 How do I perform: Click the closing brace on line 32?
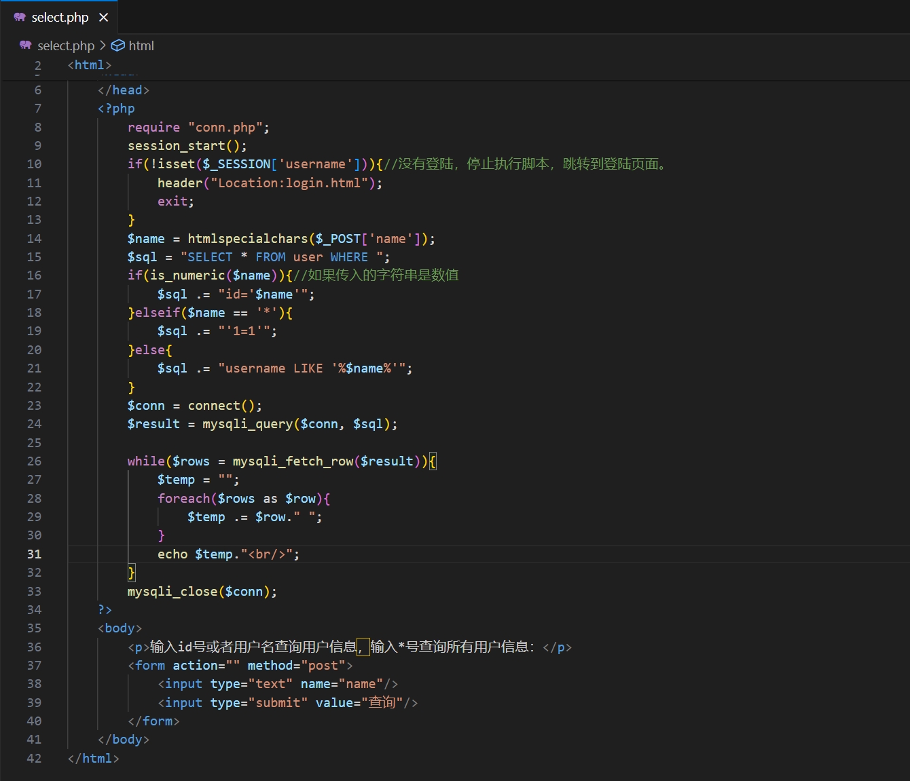(132, 573)
